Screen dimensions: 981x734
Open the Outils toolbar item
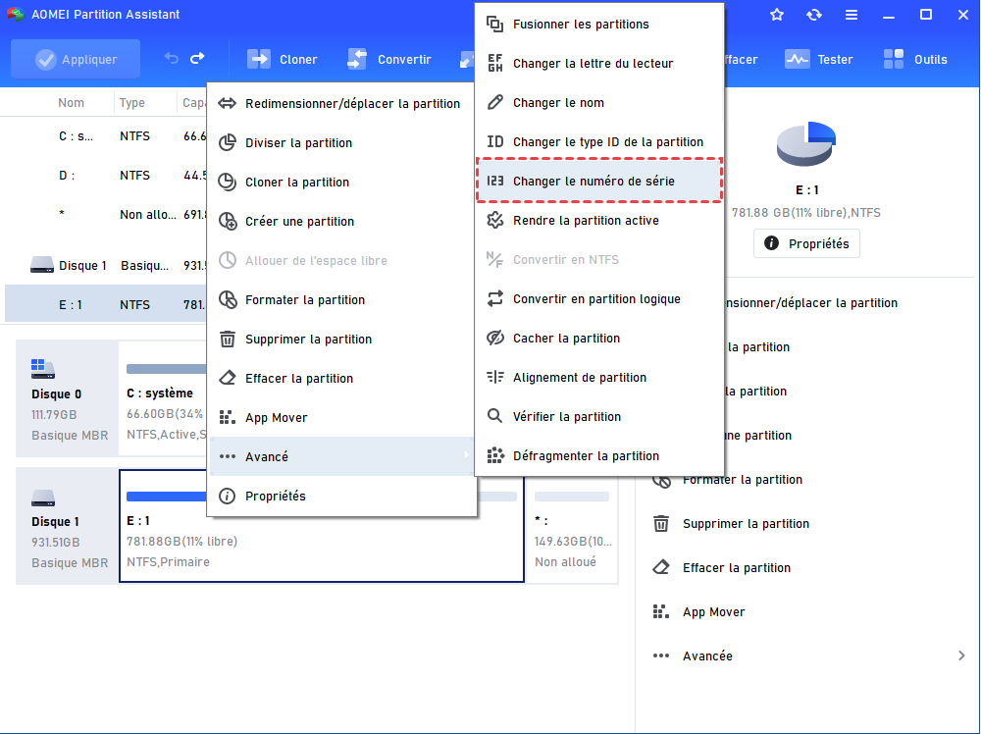915,60
